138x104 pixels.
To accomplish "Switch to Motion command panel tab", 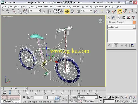I will click(x=123, y=18).
